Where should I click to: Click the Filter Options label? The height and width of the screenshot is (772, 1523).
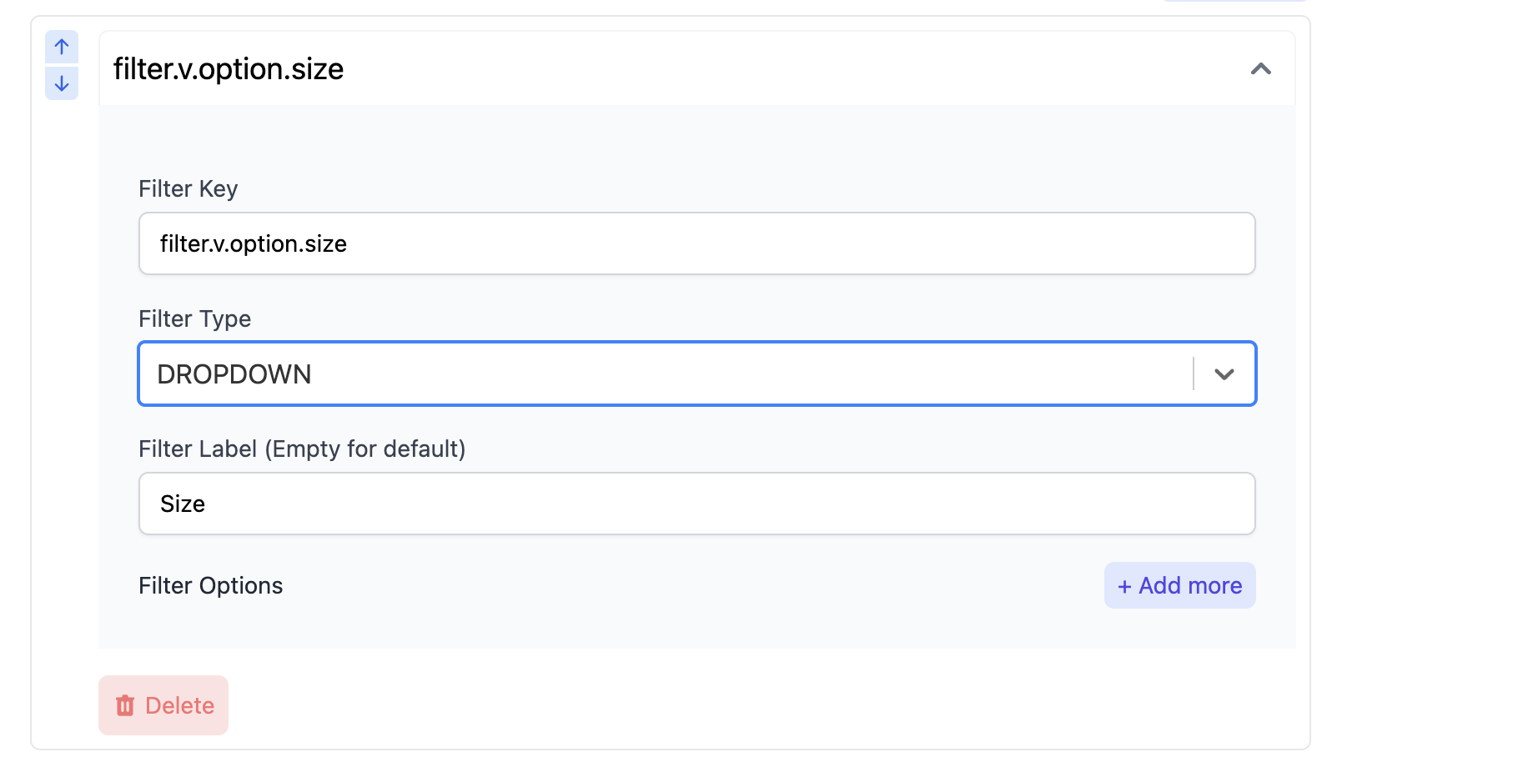(211, 585)
